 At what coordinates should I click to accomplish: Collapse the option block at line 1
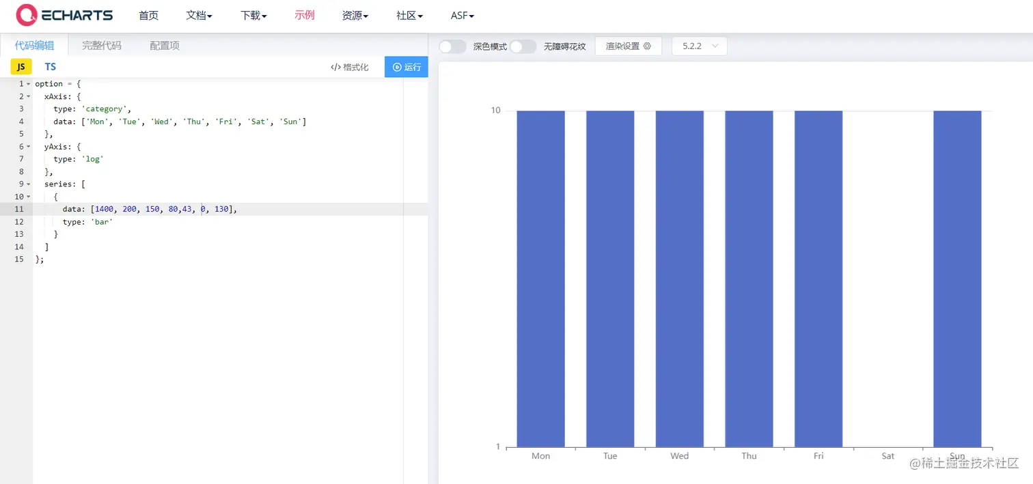28,84
